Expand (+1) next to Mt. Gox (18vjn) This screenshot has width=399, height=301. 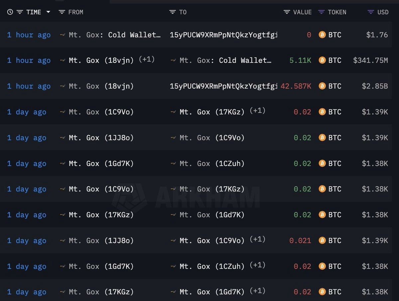pos(147,60)
